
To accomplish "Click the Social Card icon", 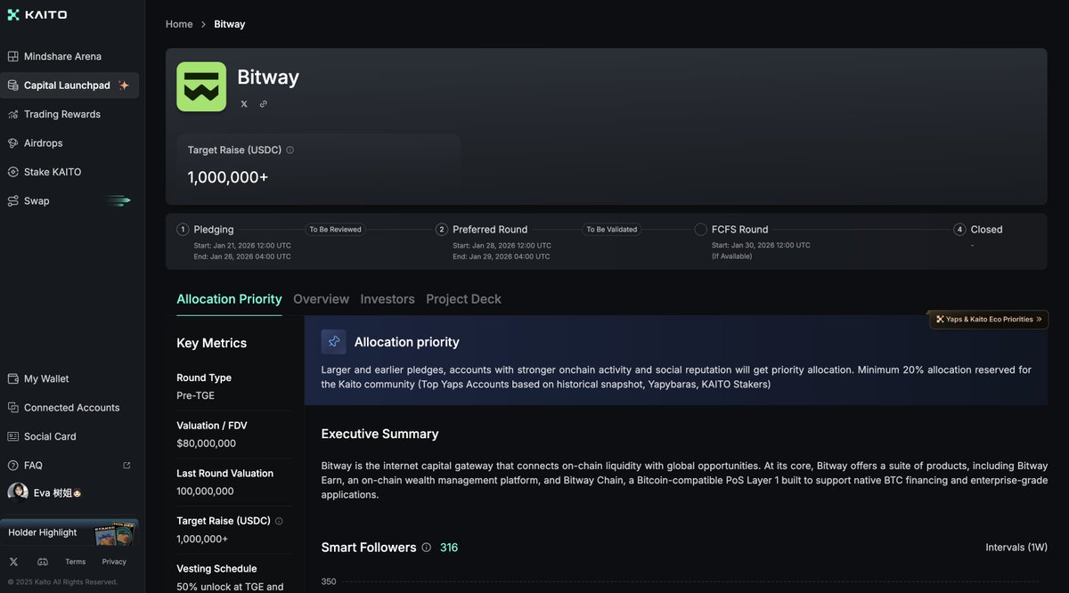I will coord(13,436).
